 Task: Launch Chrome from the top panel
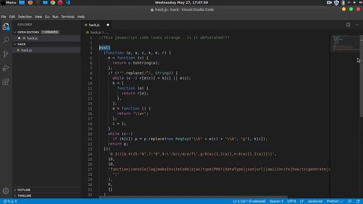point(53,2)
